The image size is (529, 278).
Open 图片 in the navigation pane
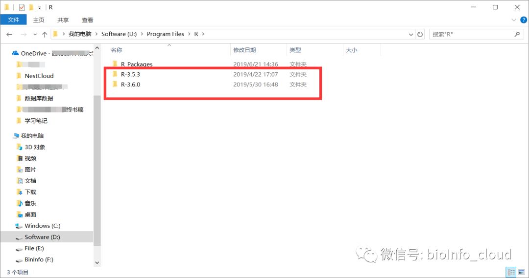point(30,170)
